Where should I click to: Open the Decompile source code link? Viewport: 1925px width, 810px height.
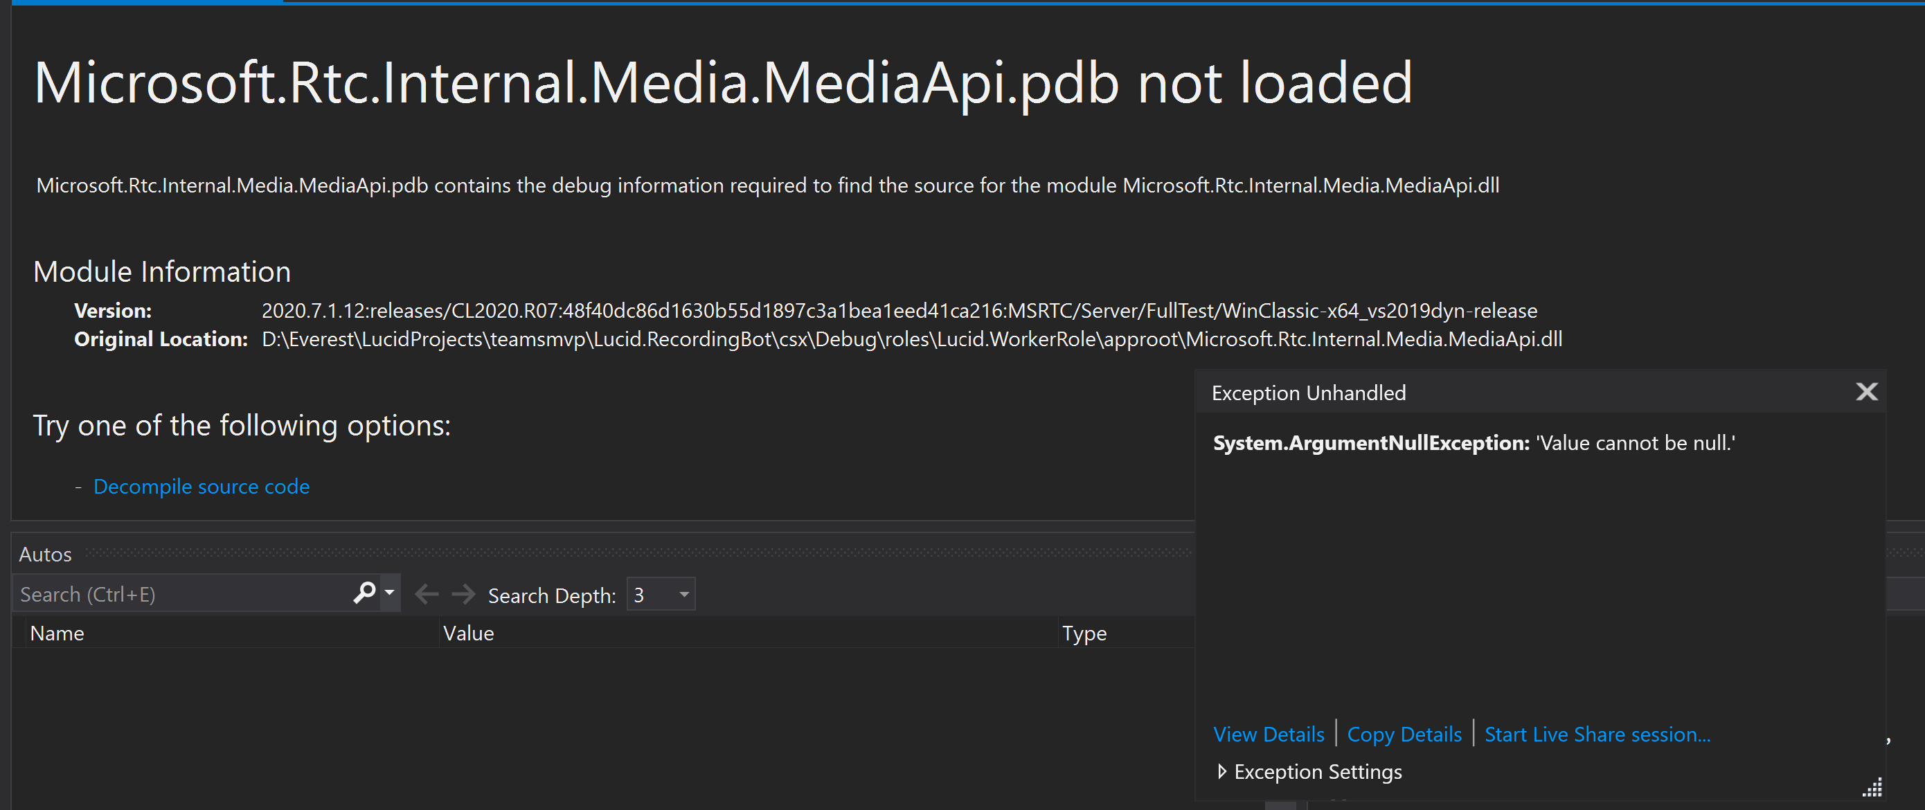(200, 486)
